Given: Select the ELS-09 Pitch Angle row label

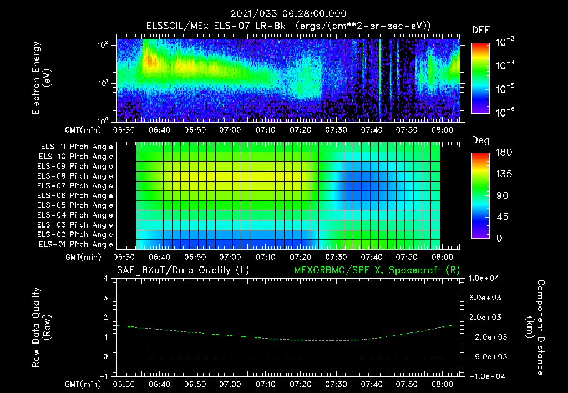Looking at the screenshot, I should (75, 166).
